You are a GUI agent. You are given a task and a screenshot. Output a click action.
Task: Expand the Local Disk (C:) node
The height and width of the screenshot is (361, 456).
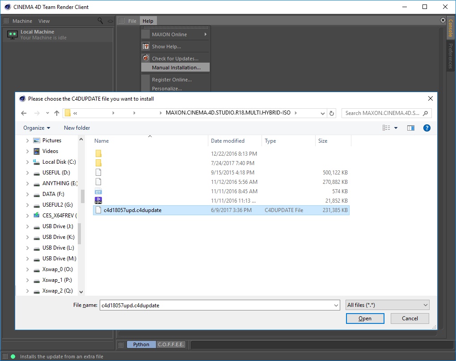[x=27, y=162]
